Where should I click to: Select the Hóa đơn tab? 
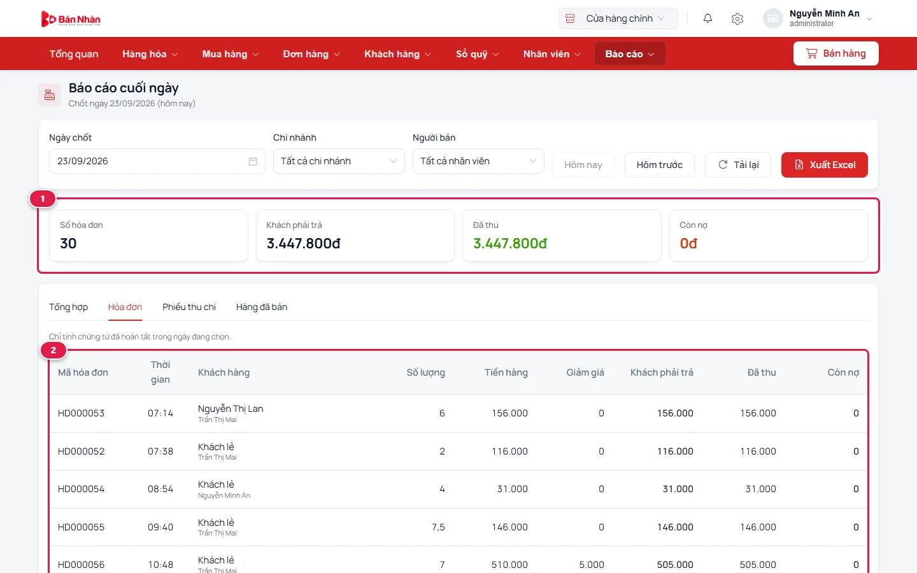[x=125, y=307]
